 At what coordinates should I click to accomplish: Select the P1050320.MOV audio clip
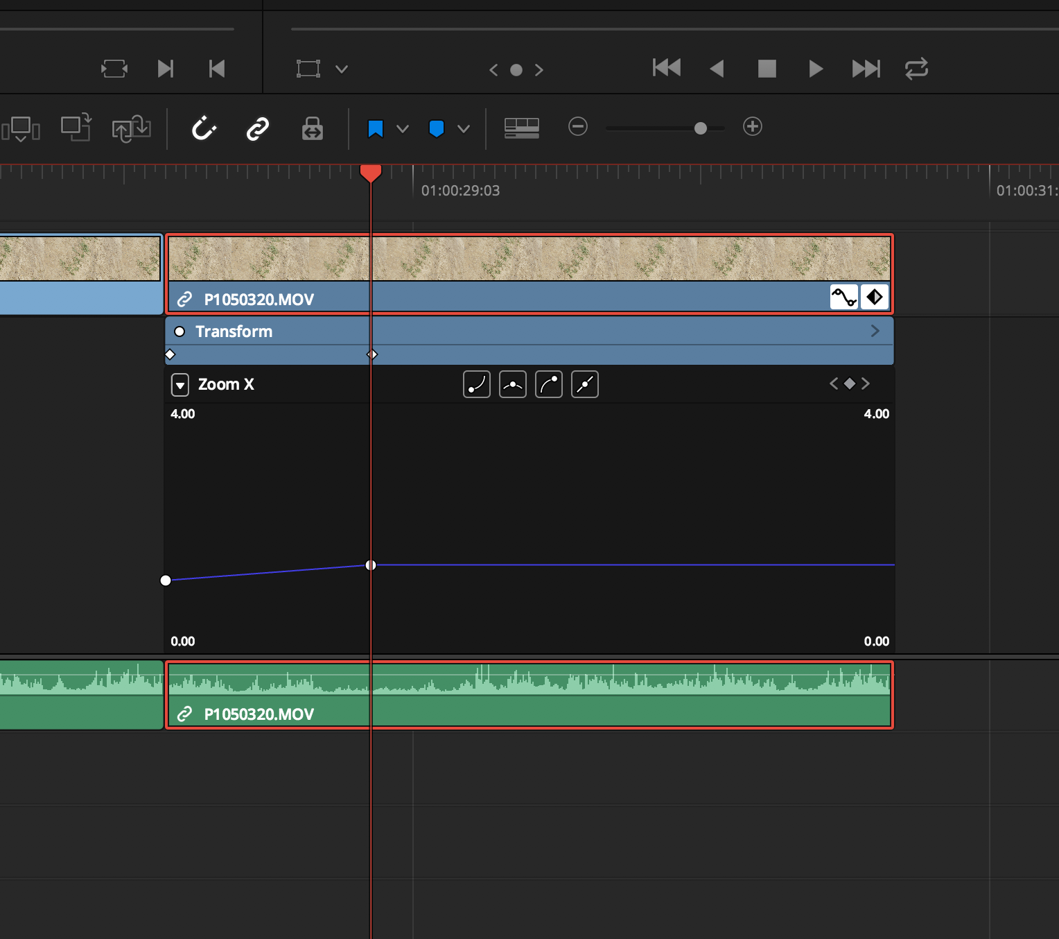(x=529, y=695)
